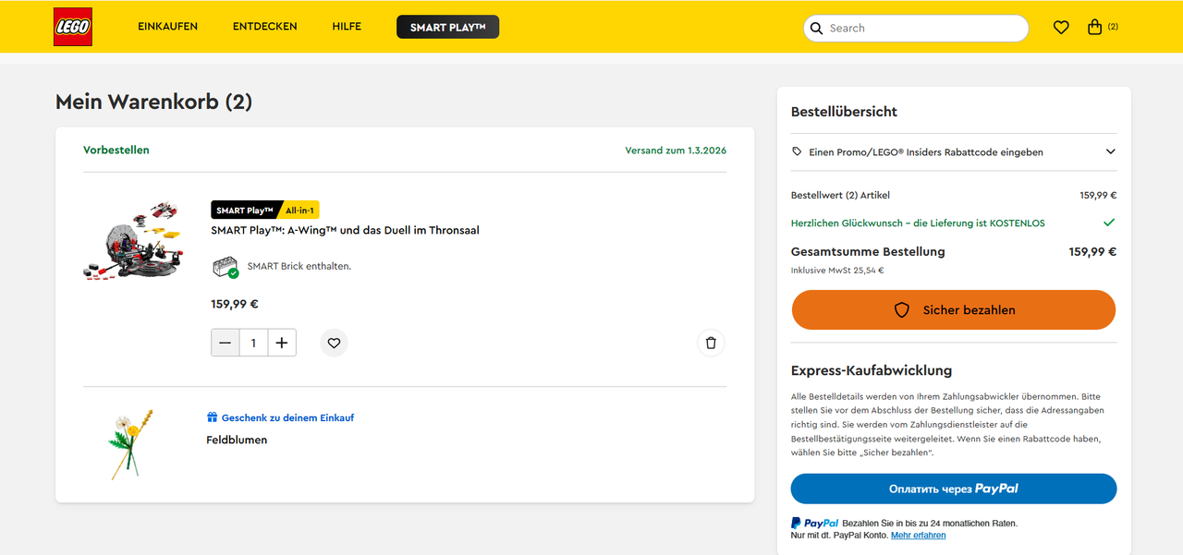Pay with the PayPal button
This screenshot has width=1183, height=555.
point(953,489)
